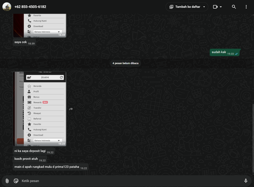Select the 'sudah kak' sent message
254x187 pixels.
(225, 52)
